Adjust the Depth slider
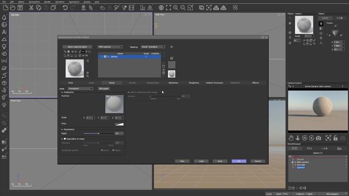 pos(99,133)
